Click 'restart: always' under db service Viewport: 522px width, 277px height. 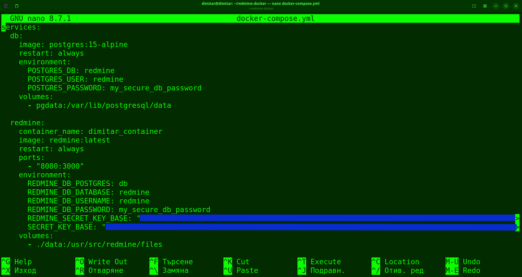point(51,53)
